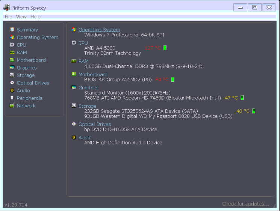Open Peripherals from the sidebar

pos(30,98)
